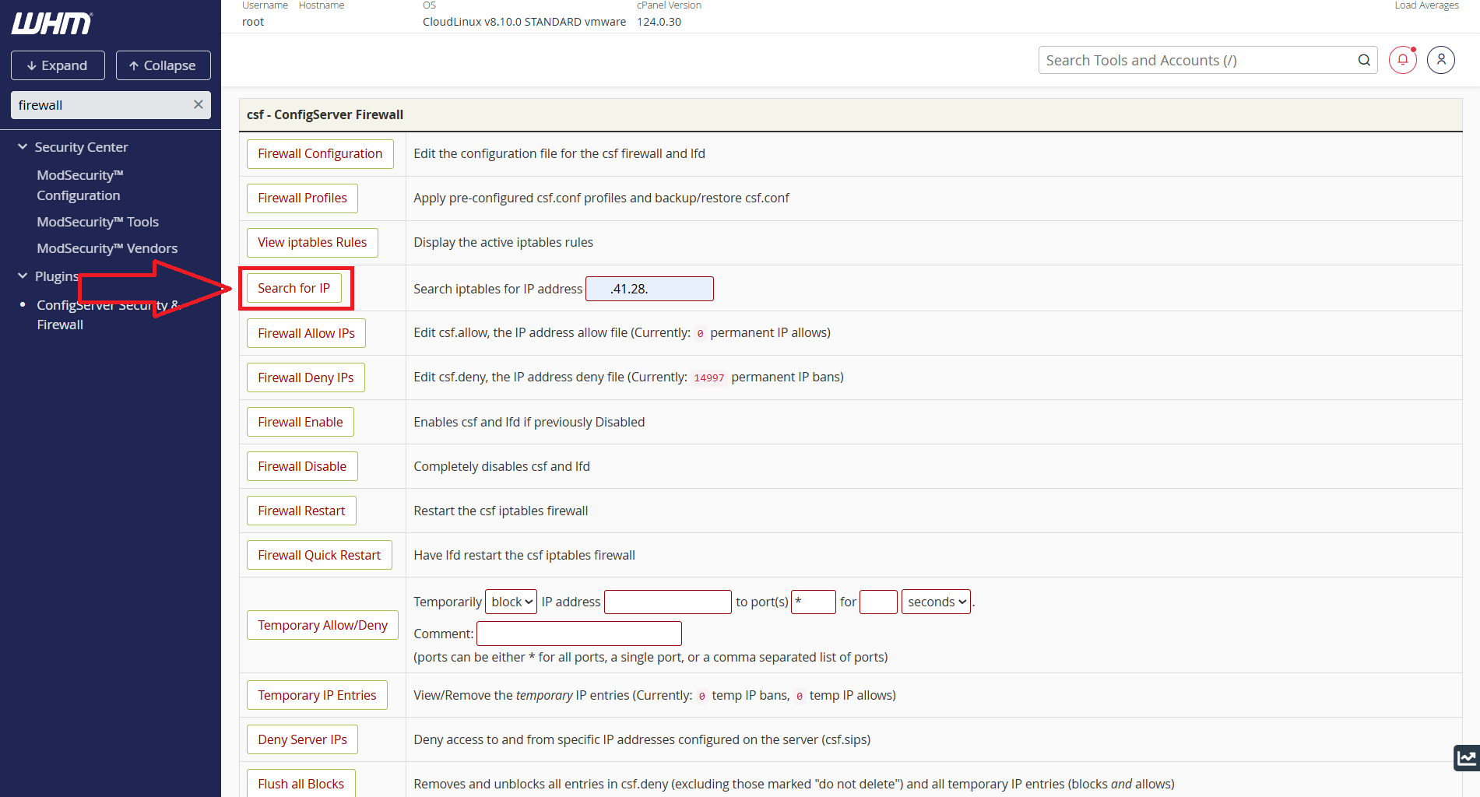This screenshot has height=797, width=1480.
Task: Click the temporary block Comment field
Action: 578,634
